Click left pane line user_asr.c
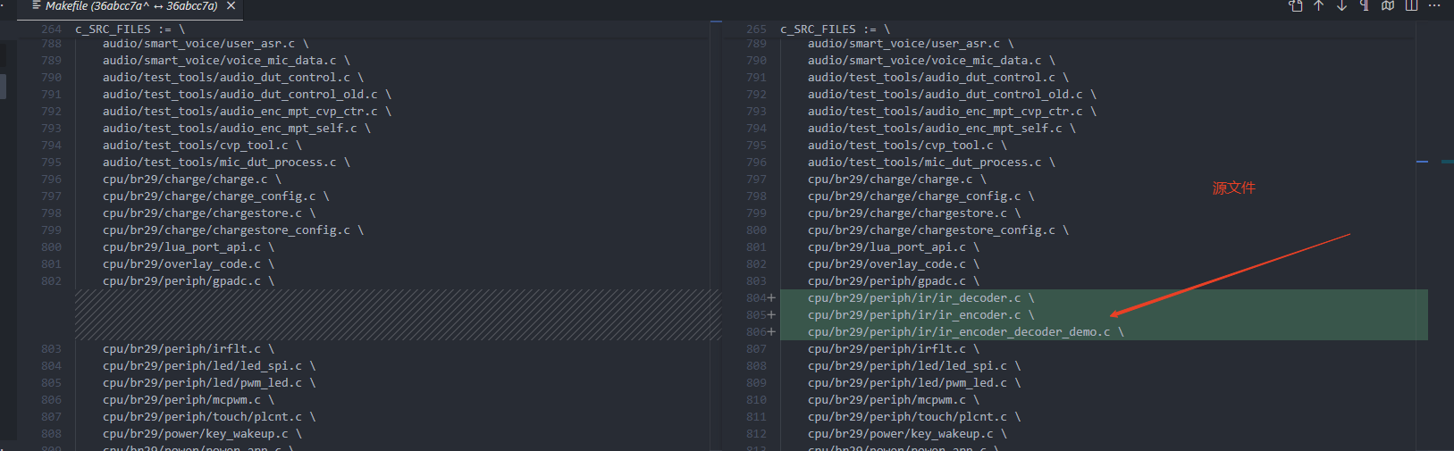 [206, 44]
